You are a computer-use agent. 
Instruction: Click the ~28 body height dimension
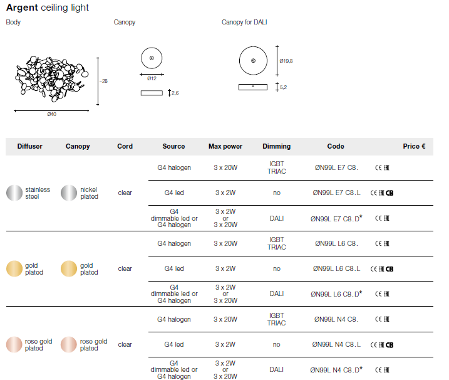(104, 81)
